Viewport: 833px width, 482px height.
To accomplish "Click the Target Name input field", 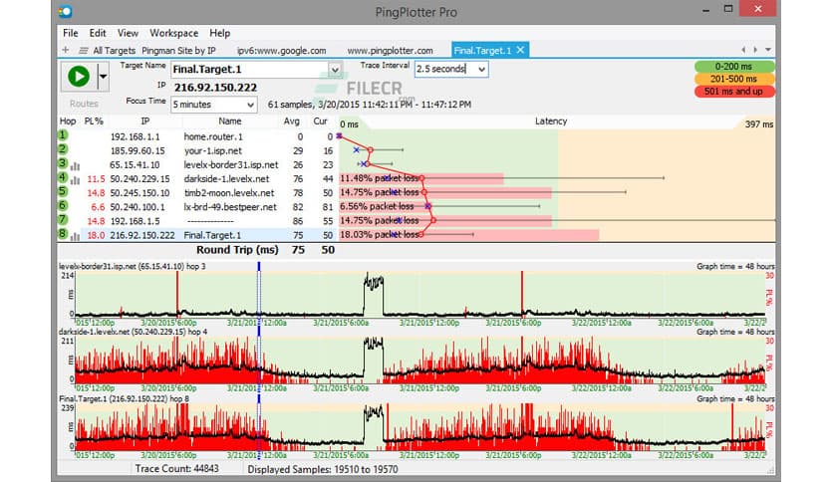I will (x=250, y=69).
